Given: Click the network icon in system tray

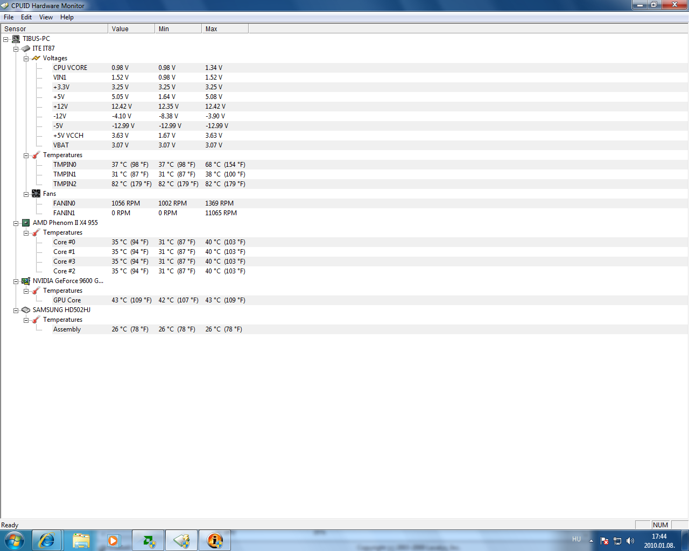Looking at the screenshot, I should [617, 541].
